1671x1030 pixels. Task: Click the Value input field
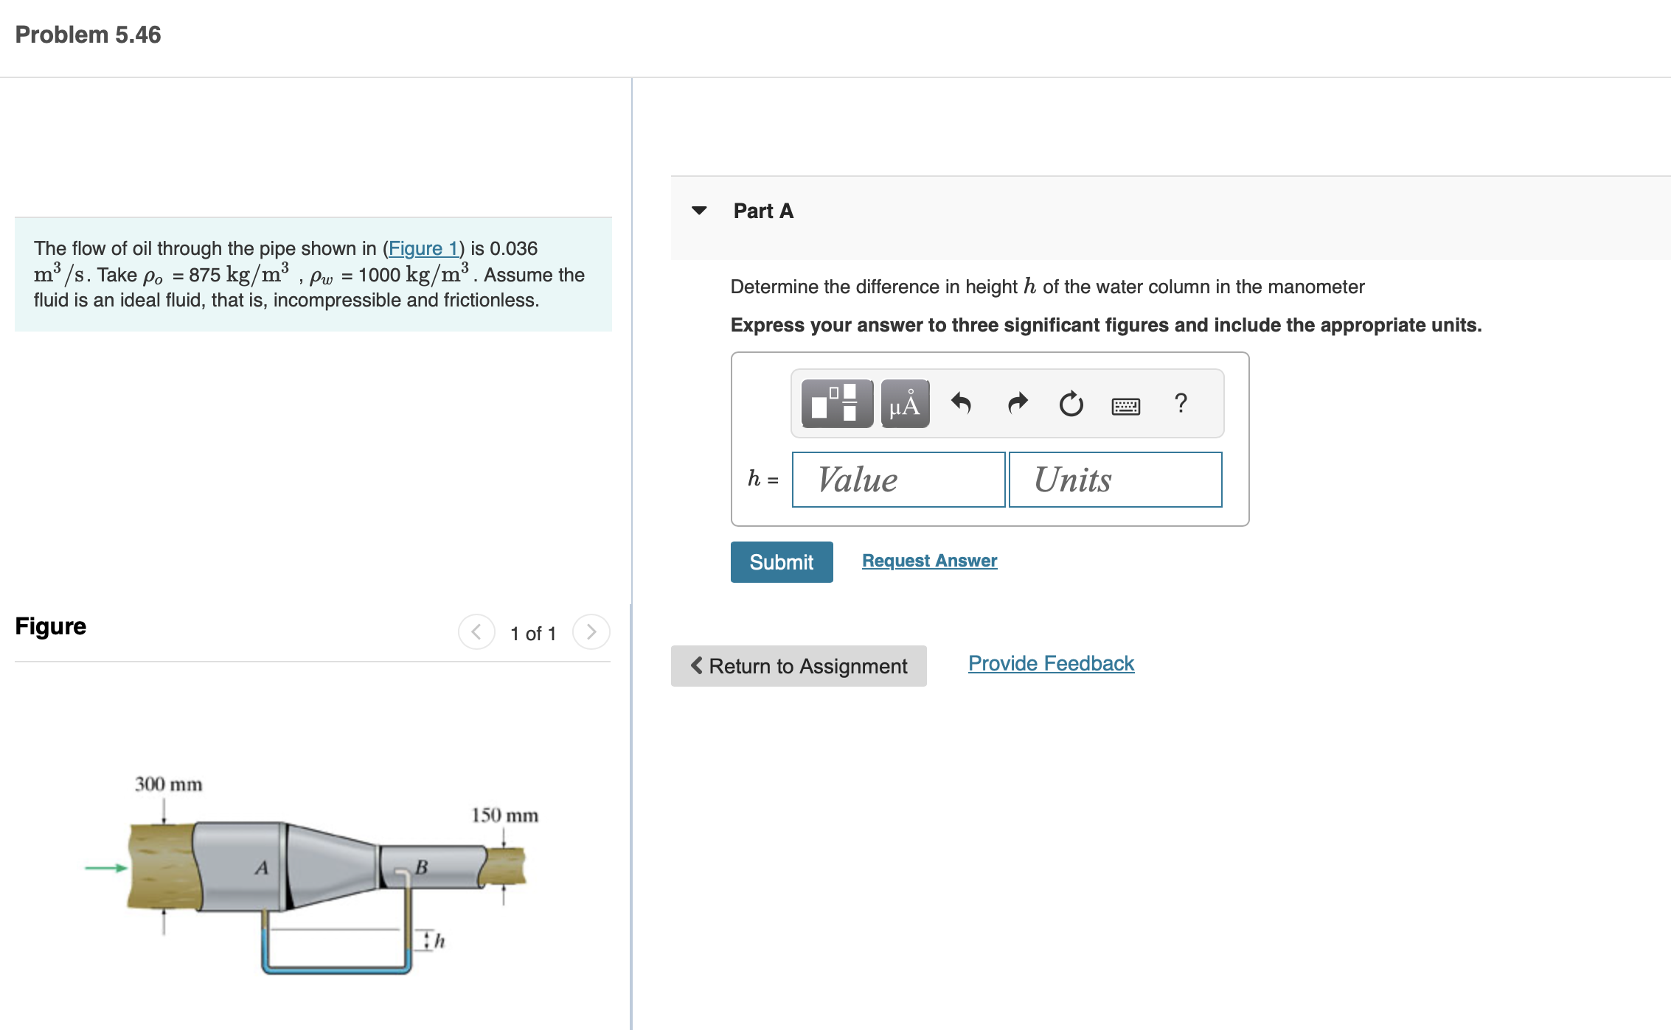click(897, 480)
